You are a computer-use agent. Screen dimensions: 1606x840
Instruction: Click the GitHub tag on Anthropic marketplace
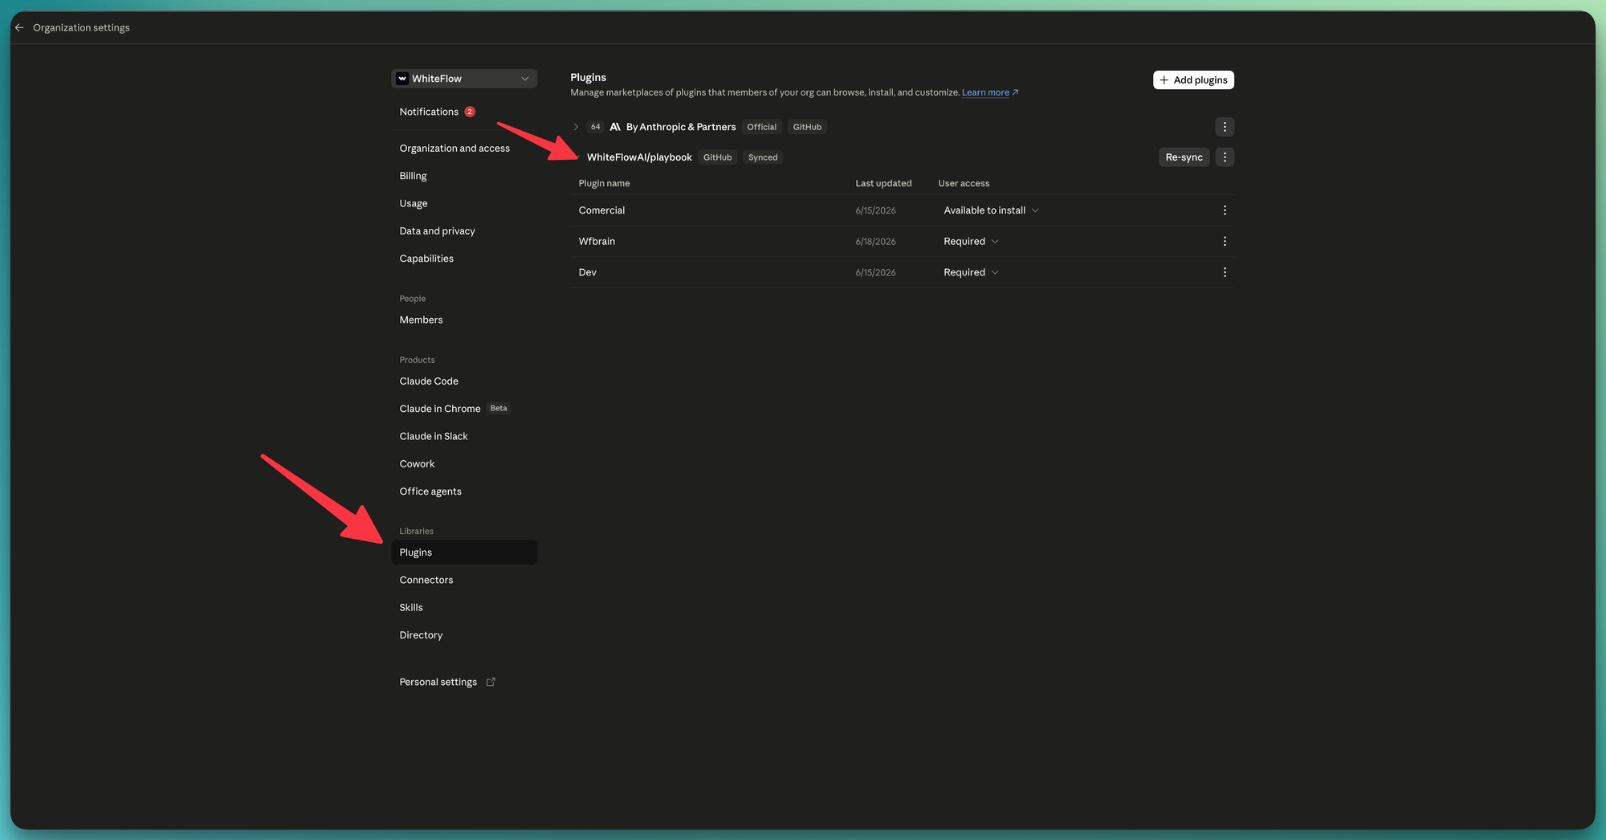click(x=807, y=127)
